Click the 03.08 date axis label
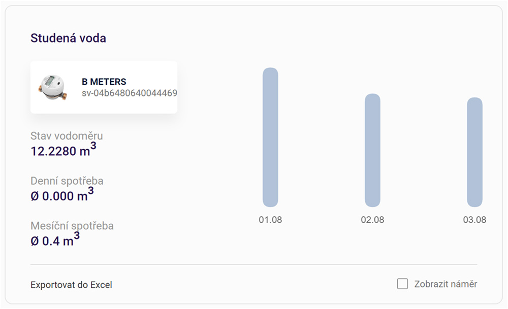This screenshot has width=508, height=309. pos(474,220)
